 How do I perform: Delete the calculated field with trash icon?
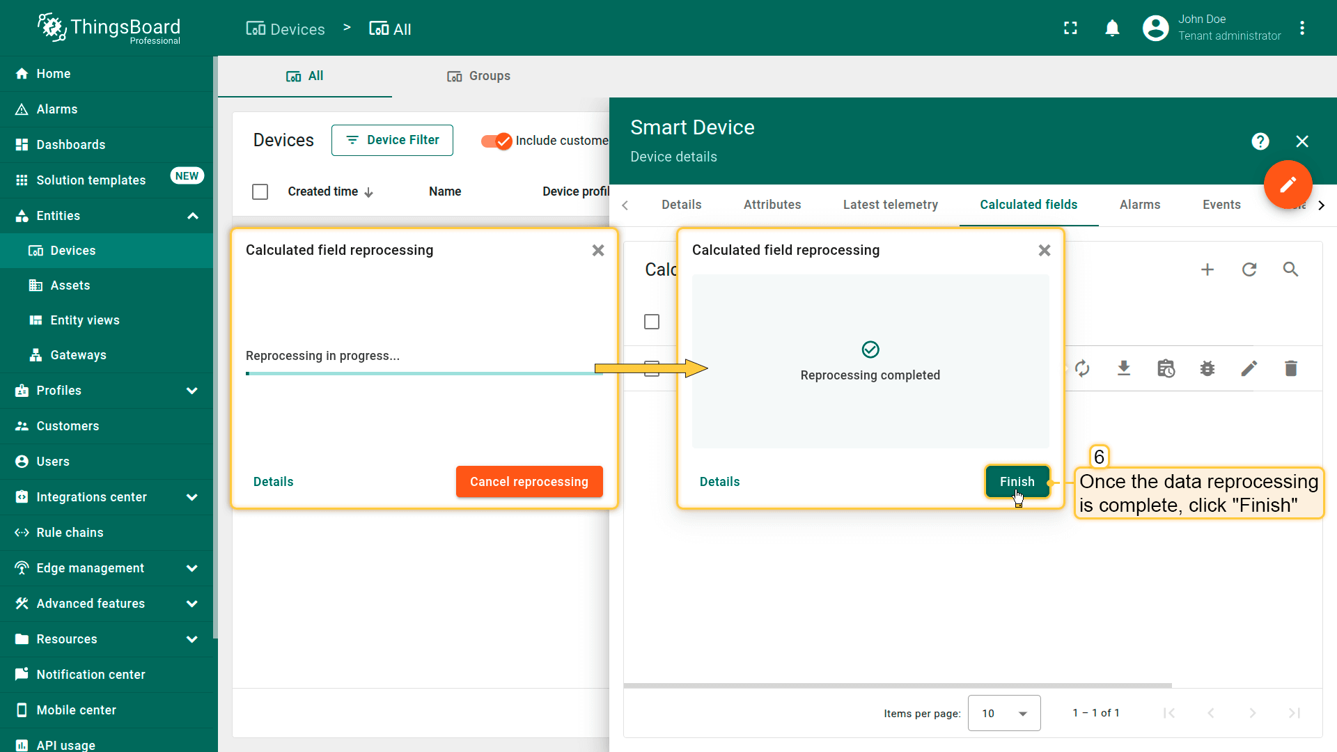click(x=1290, y=368)
